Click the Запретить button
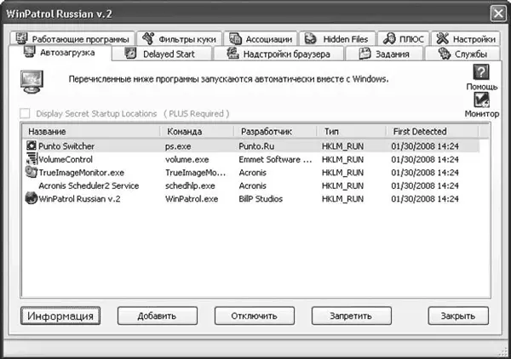This screenshot has width=511, height=359. (x=351, y=316)
